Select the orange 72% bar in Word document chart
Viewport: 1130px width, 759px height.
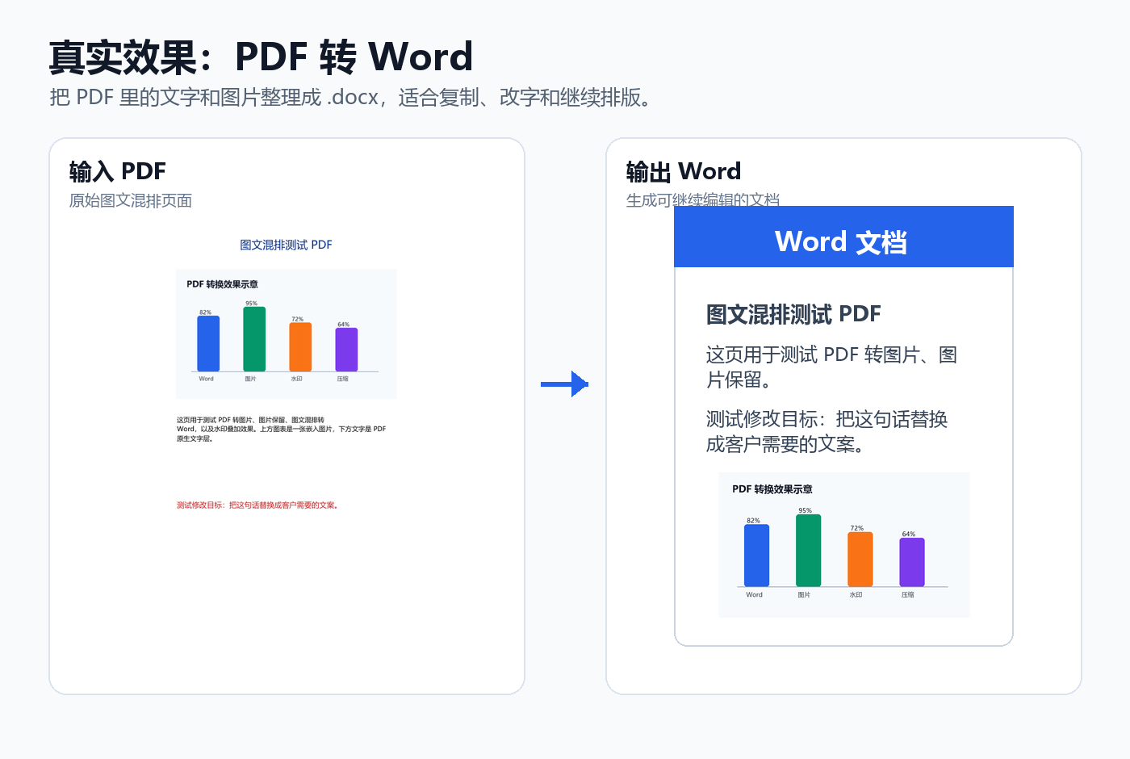click(860, 559)
